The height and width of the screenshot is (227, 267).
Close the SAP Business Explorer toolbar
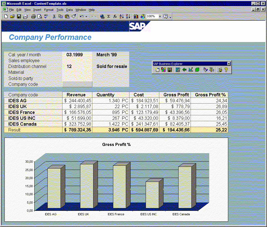pyautogui.click(x=229, y=64)
